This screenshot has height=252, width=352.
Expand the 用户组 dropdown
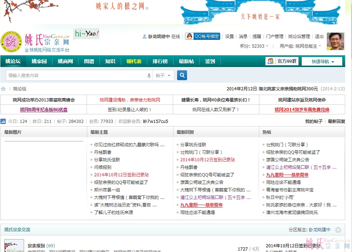(300, 46)
